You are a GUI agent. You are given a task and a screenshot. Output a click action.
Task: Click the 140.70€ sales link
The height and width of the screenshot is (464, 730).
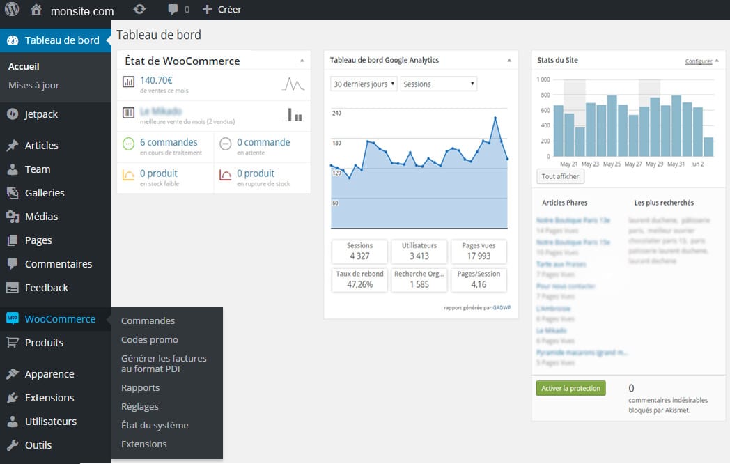[156, 80]
